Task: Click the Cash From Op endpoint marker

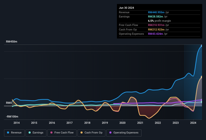Action: tap(202, 77)
